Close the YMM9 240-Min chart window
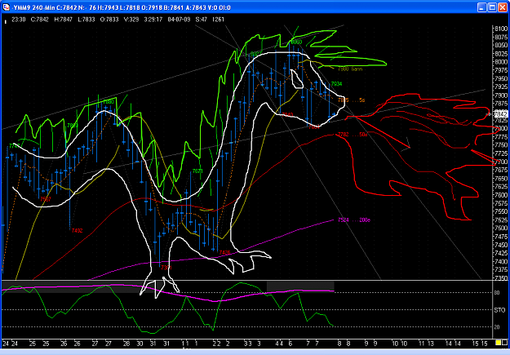 point(503,7)
